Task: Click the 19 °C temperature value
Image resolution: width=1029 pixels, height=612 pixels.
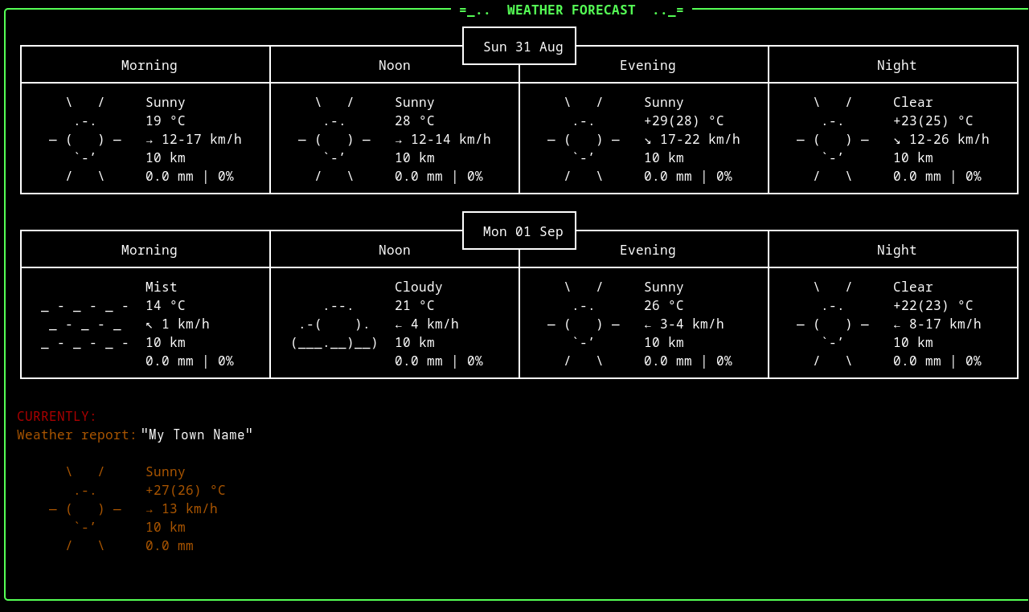Action: coord(166,120)
